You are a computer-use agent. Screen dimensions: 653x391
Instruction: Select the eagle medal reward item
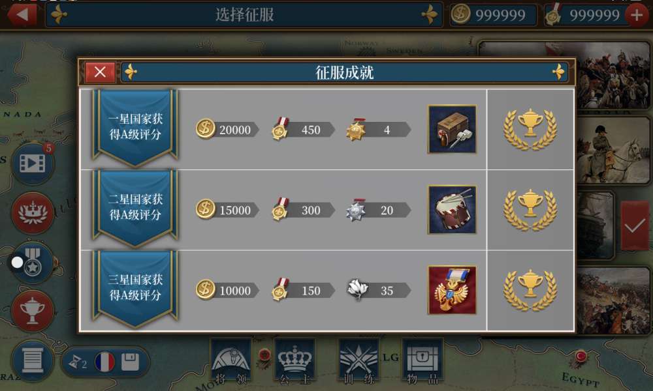point(453,290)
